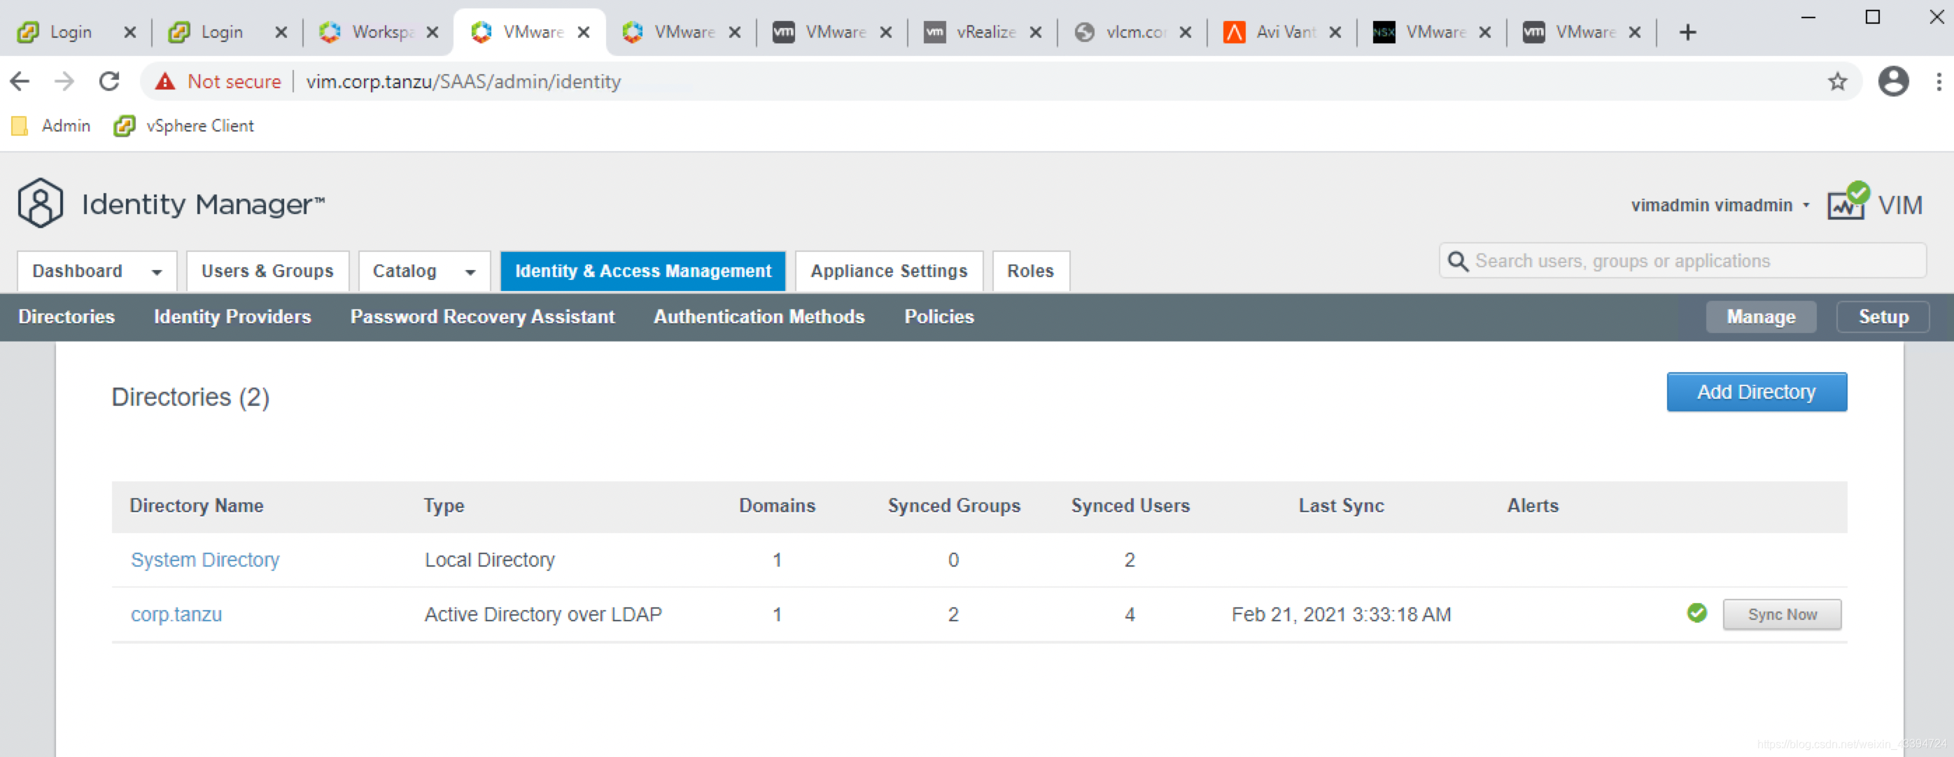Expand the Dashboard dropdown
The height and width of the screenshot is (757, 1954).
point(156,271)
